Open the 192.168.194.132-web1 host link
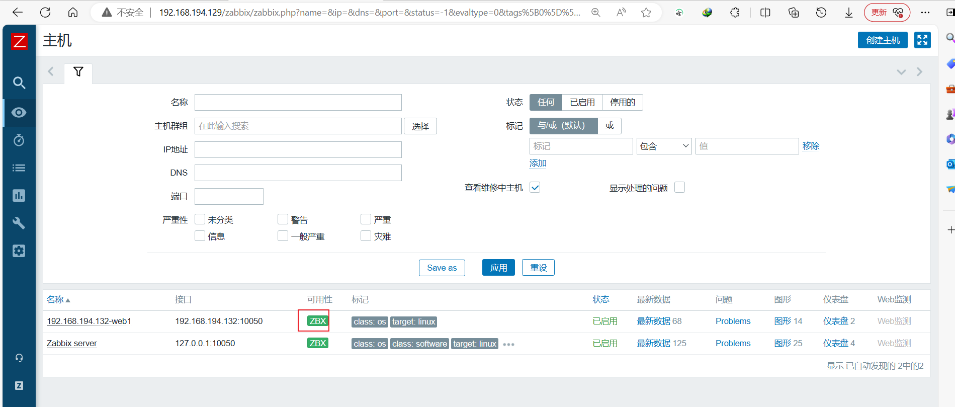The height and width of the screenshot is (407, 955). pyautogui.click(x=89, y=321)
